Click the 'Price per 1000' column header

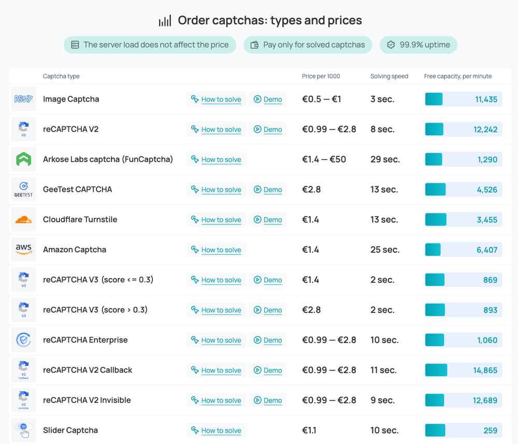[321, 76]
